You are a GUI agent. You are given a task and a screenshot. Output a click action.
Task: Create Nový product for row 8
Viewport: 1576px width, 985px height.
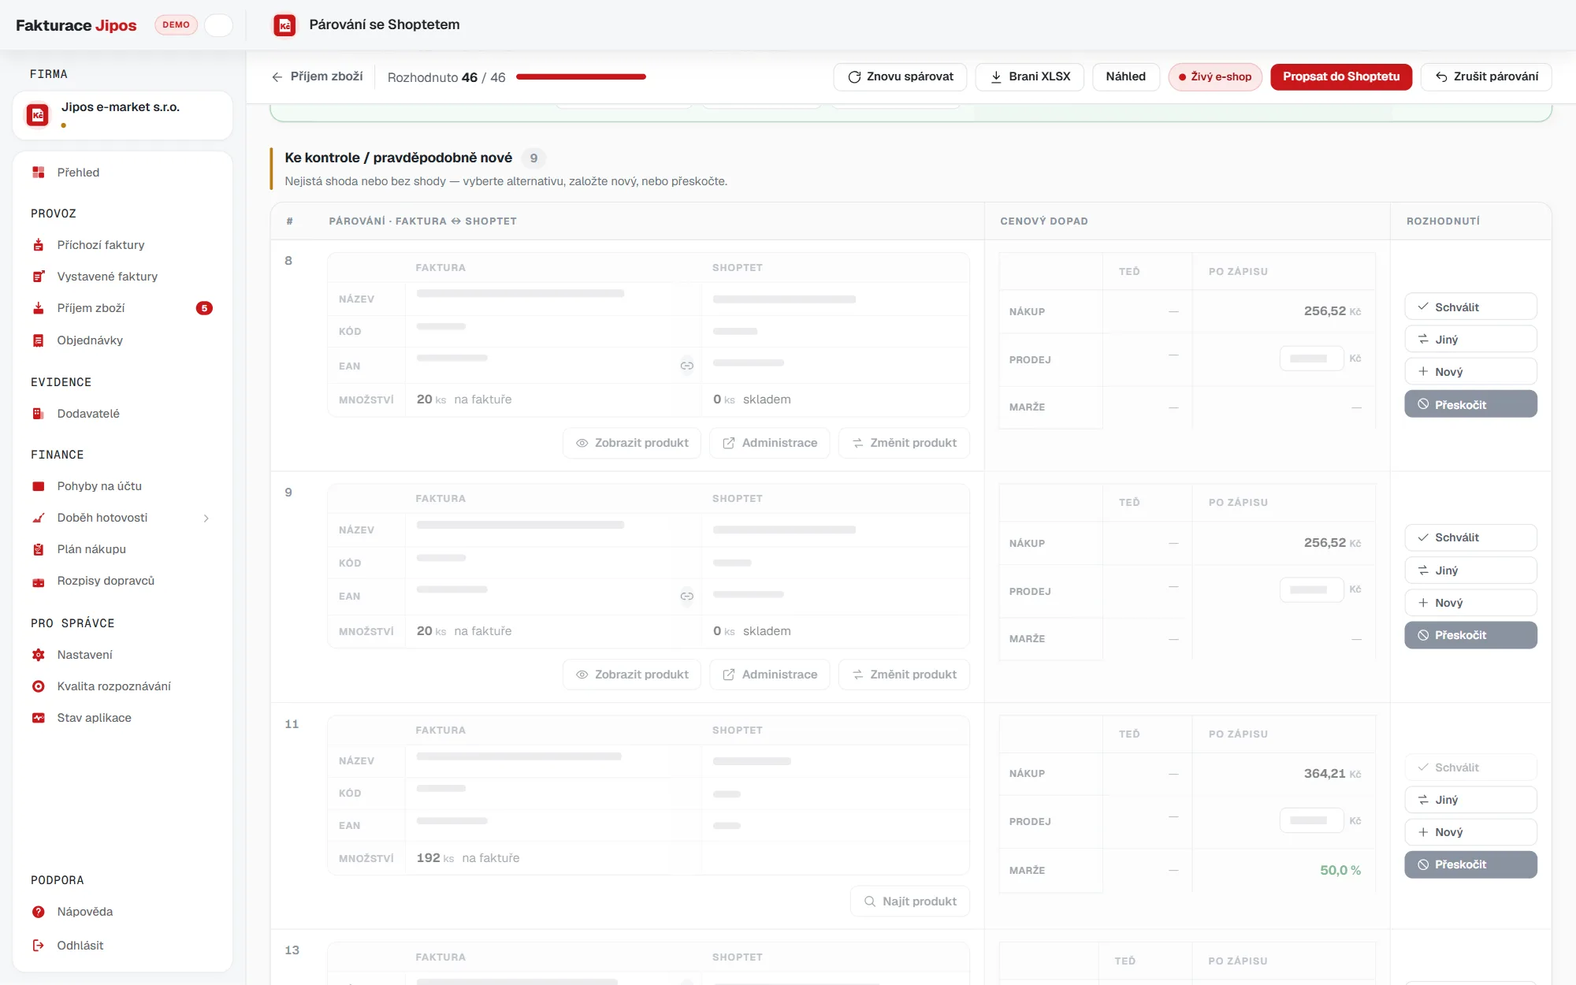[1470, 371]
